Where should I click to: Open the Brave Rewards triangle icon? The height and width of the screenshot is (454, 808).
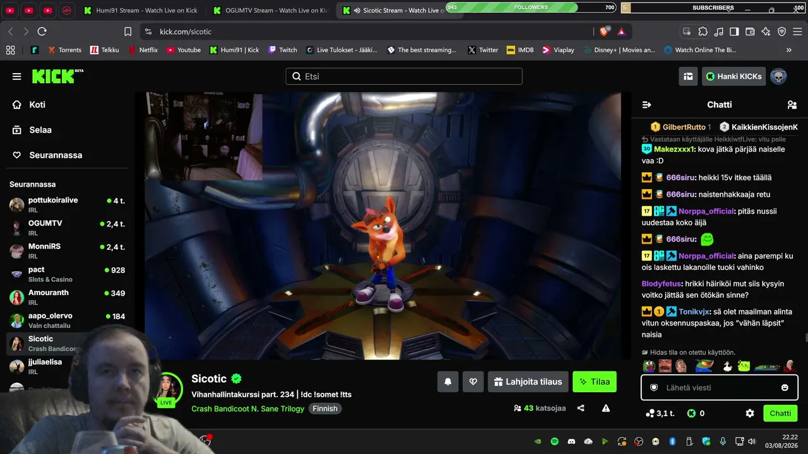[x=621, y=32]
